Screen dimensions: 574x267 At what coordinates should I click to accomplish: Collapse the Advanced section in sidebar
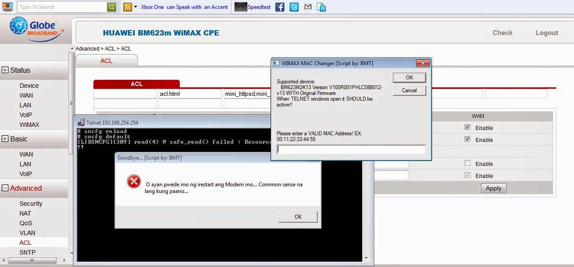coord(5,188)
